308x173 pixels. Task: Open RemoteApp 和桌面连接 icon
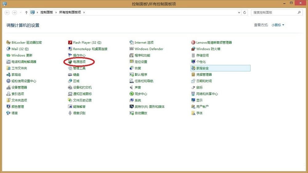coord(70,49)
